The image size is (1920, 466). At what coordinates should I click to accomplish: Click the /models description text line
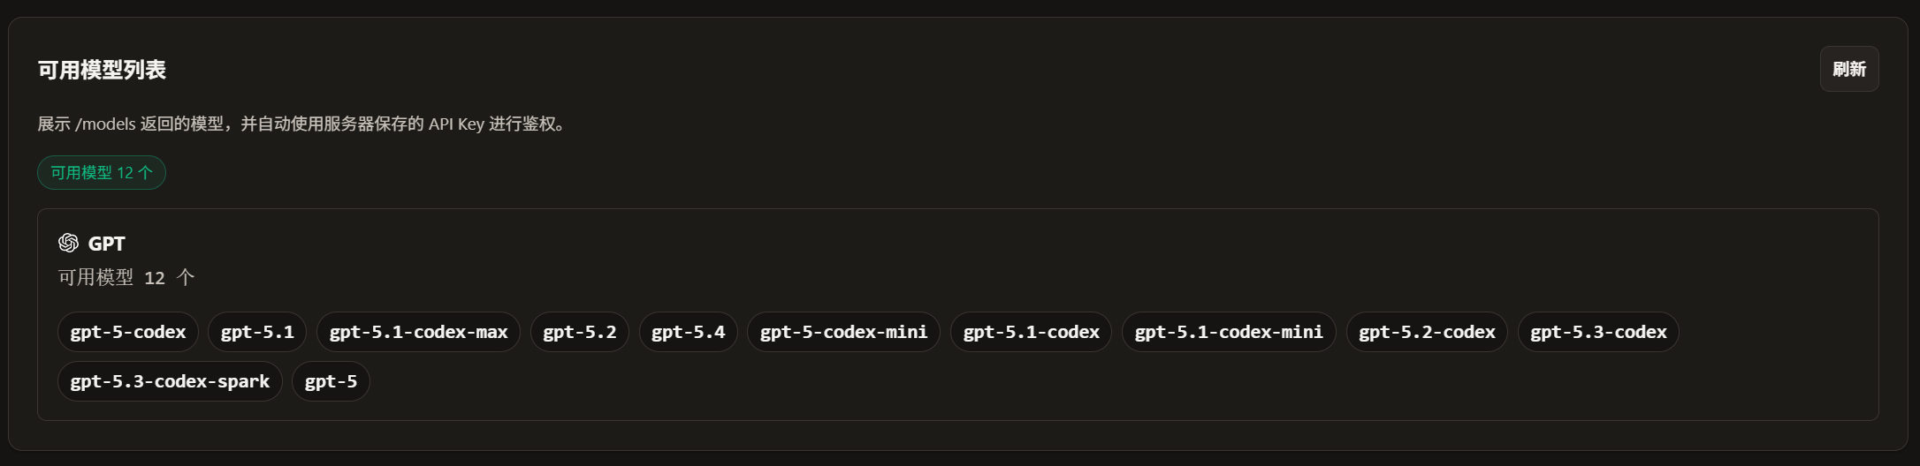(x=301, y=124)
